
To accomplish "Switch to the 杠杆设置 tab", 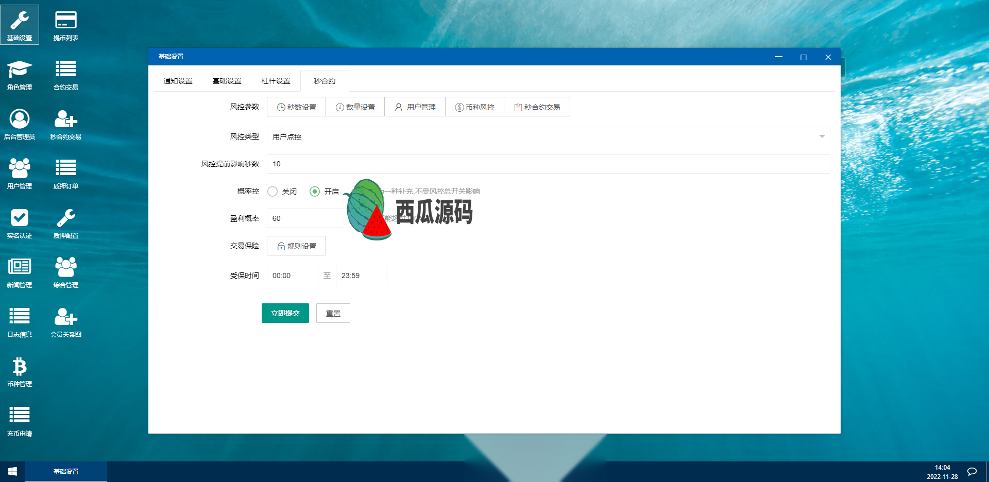I will 276,81.
